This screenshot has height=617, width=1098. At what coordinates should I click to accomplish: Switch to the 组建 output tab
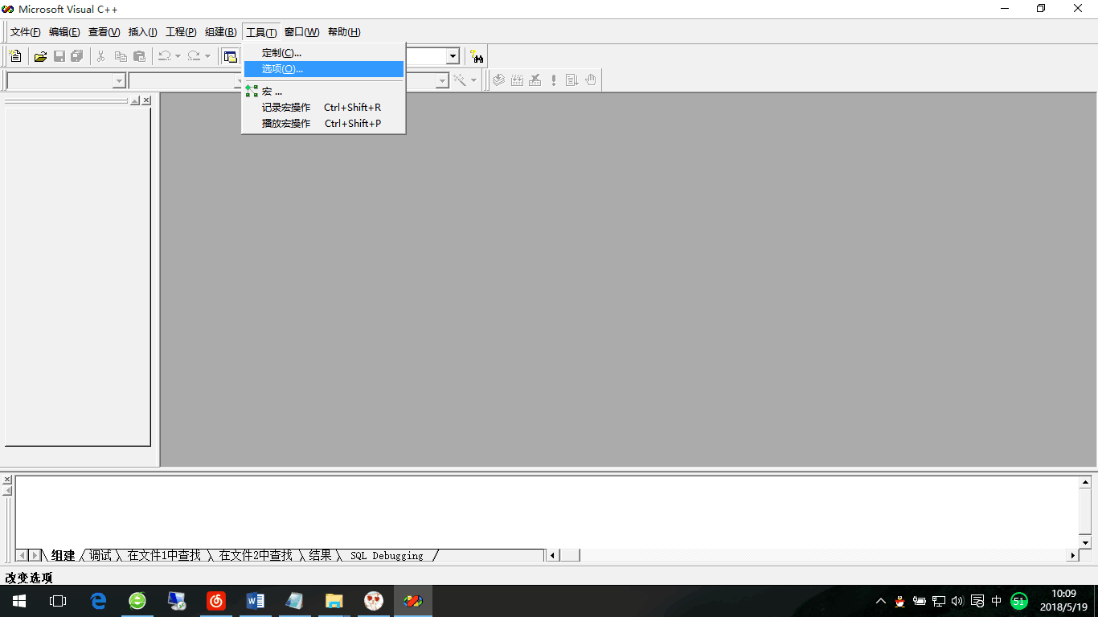[x=63, y=555]
